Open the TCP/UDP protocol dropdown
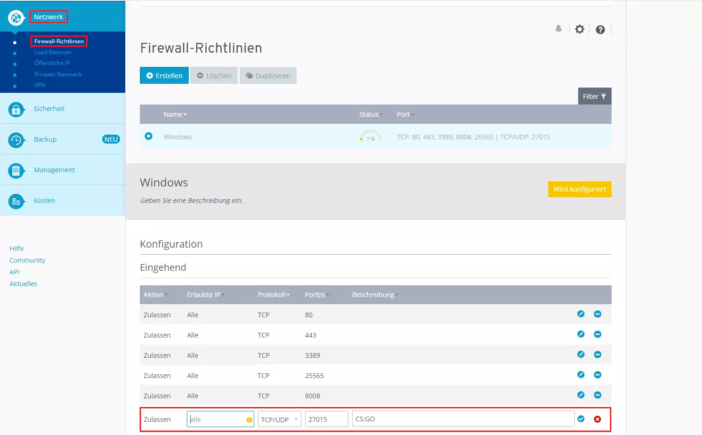The width and height of the screenshot is (702, 435). click(x=280, y=419)
